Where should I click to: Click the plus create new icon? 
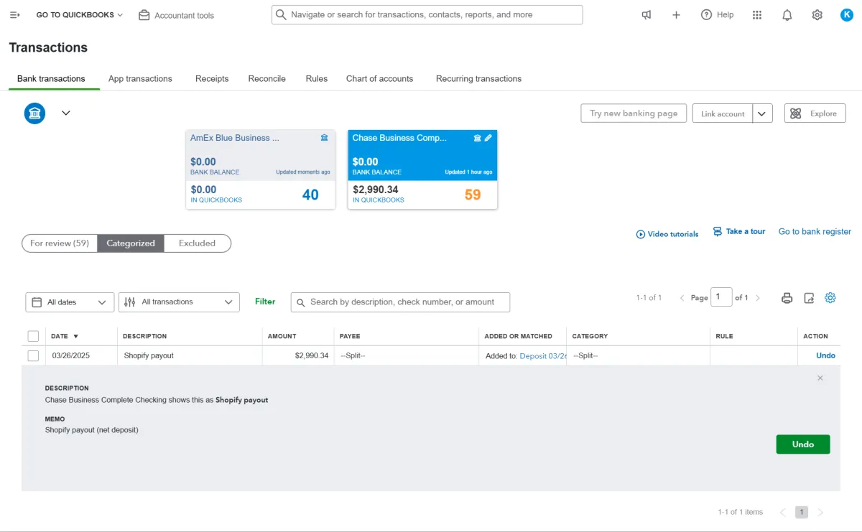[676, 15]
